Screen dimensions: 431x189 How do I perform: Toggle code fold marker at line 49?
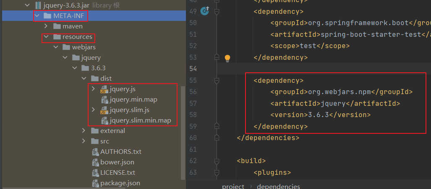(217, 12)
